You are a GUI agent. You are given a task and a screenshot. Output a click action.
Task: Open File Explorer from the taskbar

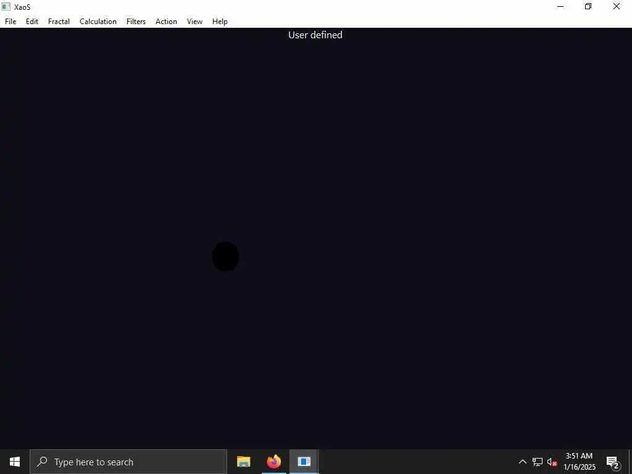coord(243,462)
